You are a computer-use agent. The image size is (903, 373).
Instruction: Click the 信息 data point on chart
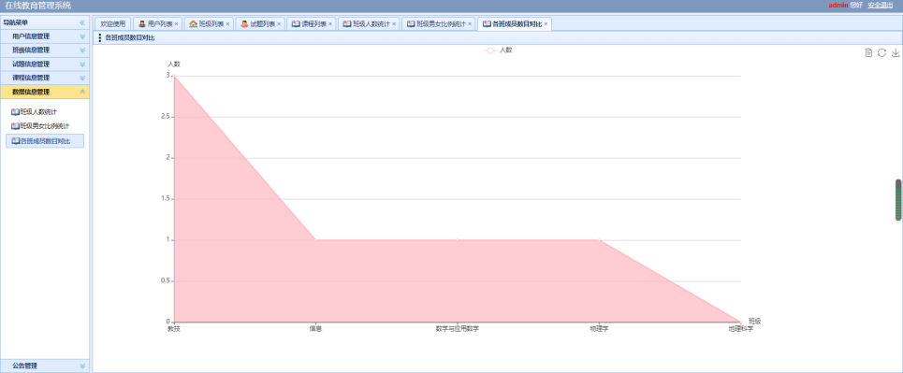click(315, 240)
